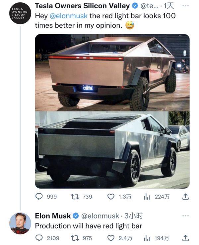Open the @elonmusk handle beside Elon's name
This screenshot has height=245, width=199.
(100, 216)
